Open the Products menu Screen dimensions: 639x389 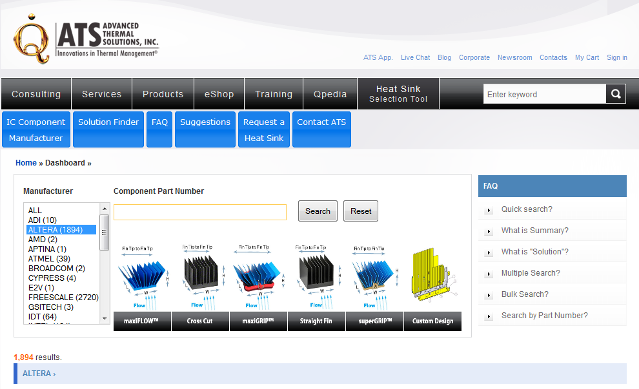(163, 93)
